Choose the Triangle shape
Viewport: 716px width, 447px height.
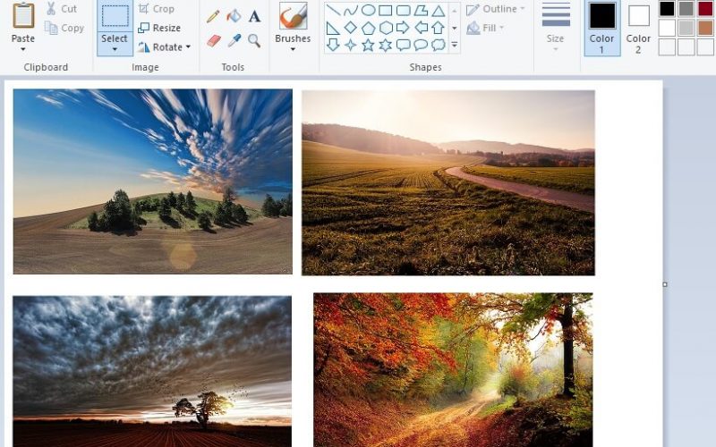pos(439,10)
